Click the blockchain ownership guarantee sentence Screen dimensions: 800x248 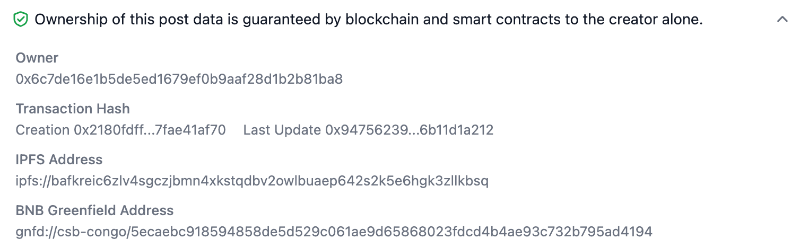369,20
